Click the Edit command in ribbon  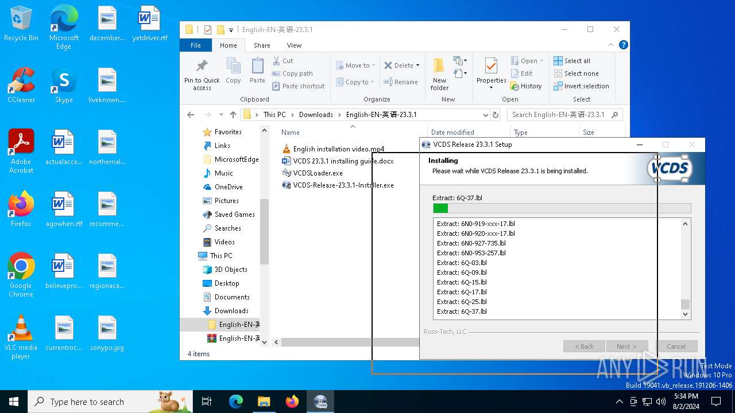click(x=522, y=73)
